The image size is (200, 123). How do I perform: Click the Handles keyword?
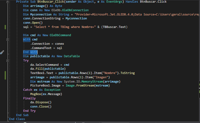point(132,2)
